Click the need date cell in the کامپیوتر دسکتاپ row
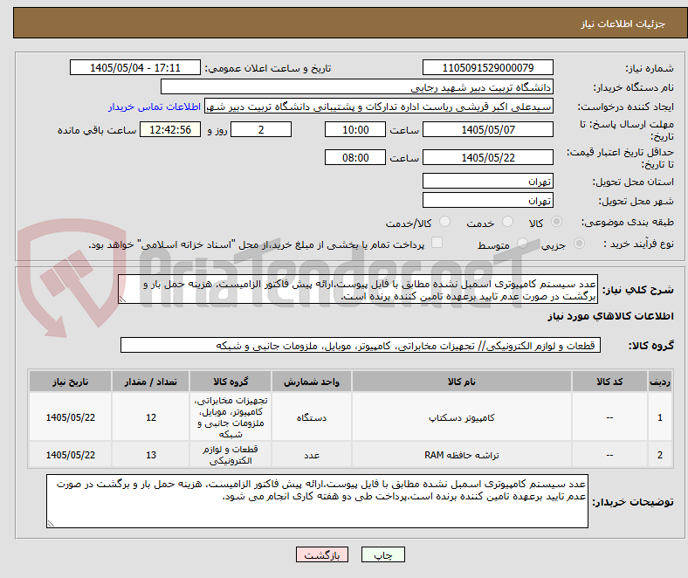 pos(70,417)
